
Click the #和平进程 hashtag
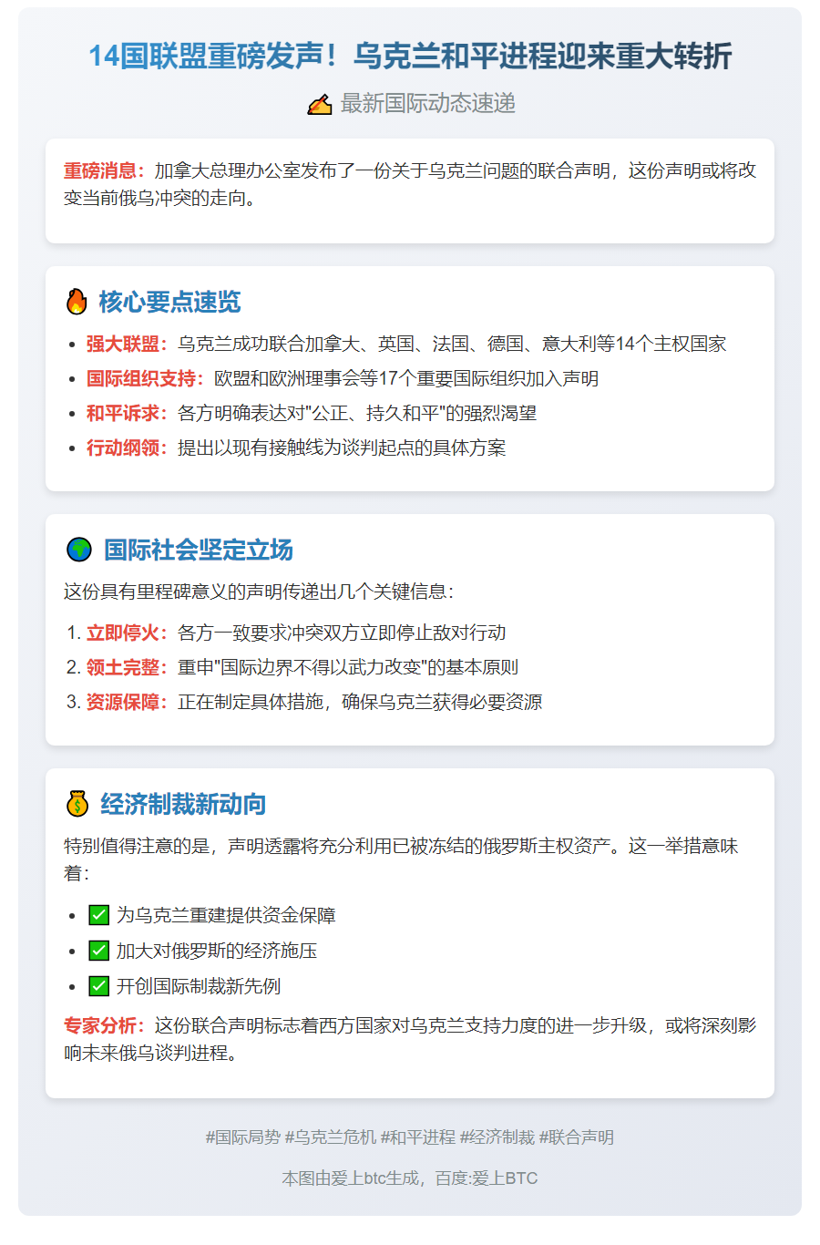[x=417, y=1137]
